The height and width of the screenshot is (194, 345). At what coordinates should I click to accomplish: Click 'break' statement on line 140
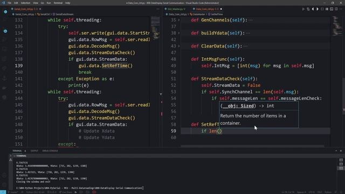[x=85, y=72]
